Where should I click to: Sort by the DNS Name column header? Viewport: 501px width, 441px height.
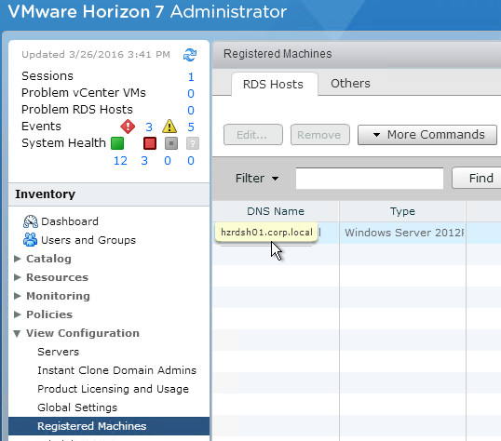point(276,211)
